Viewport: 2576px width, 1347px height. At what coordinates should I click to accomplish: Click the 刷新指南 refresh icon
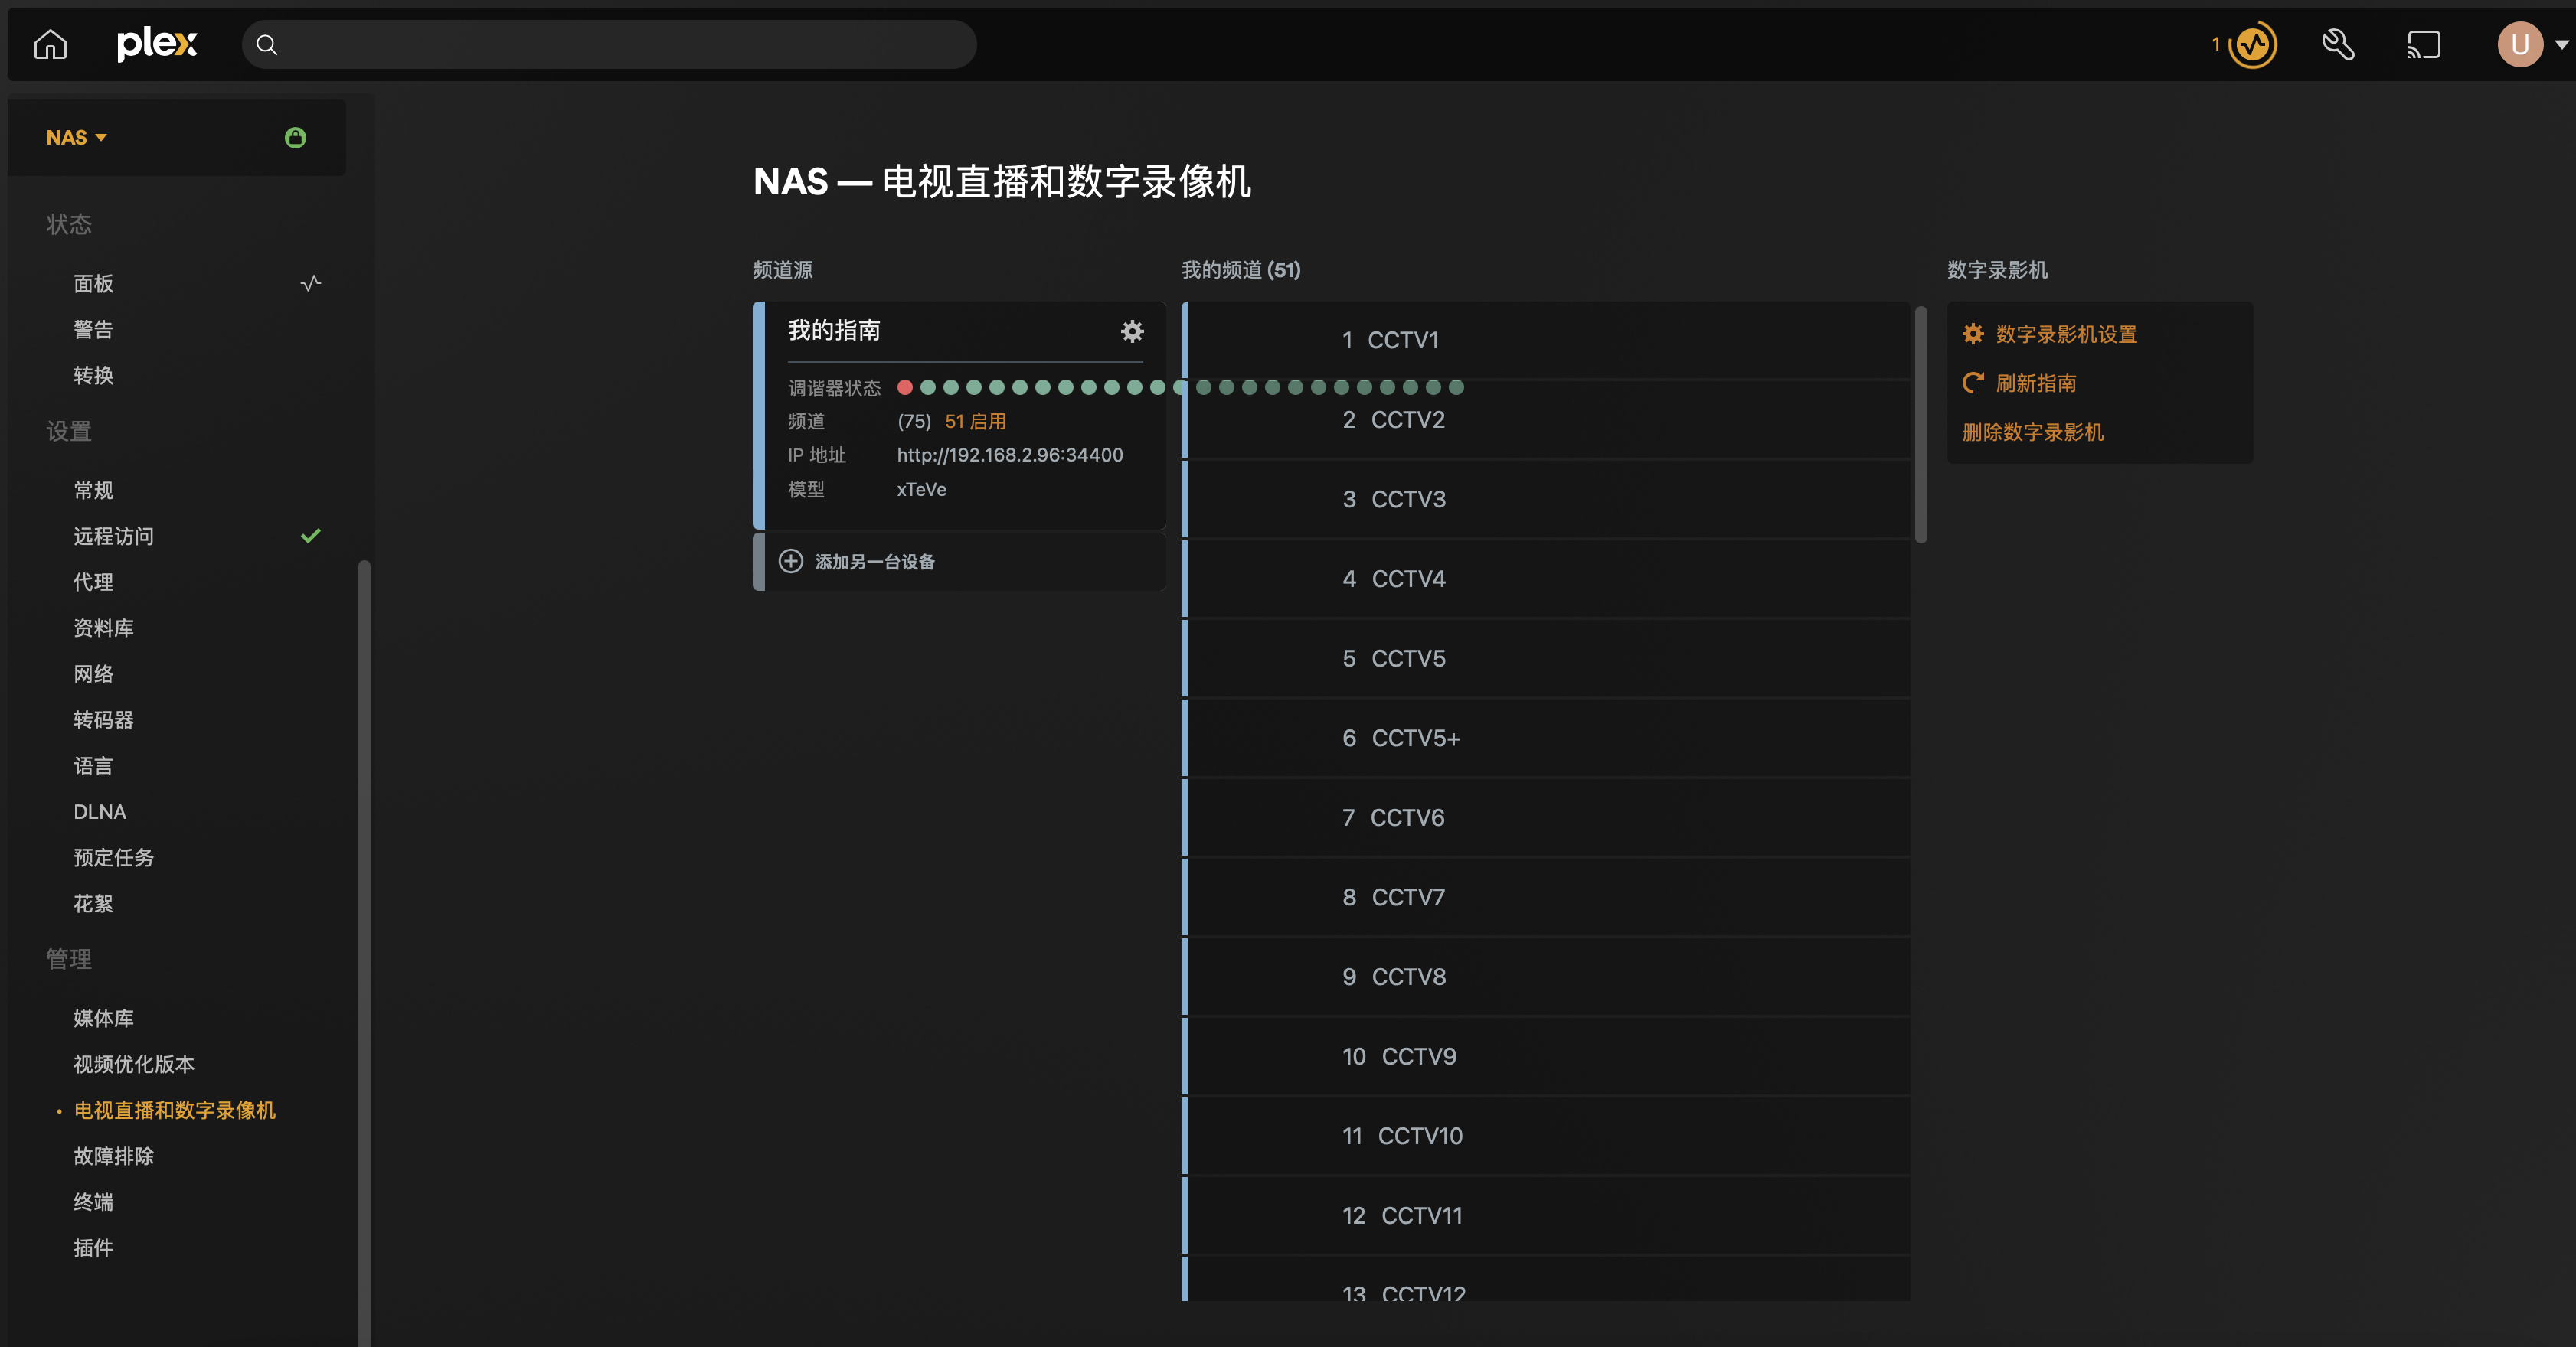pyautogui.click(x=1973, y=383)
